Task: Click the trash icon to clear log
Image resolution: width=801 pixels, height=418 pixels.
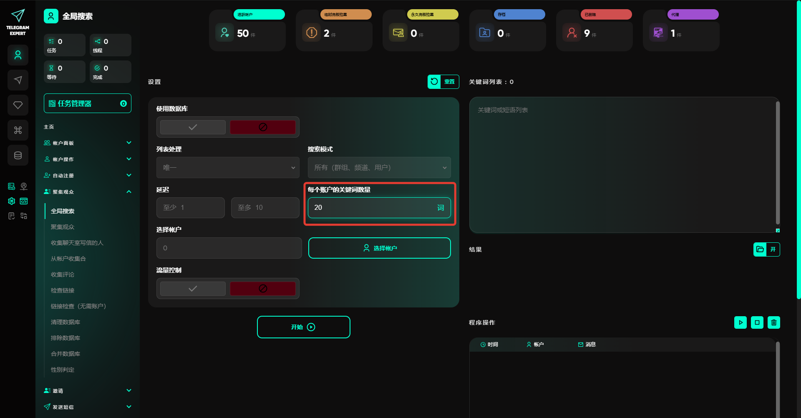Action: (773, 322)
